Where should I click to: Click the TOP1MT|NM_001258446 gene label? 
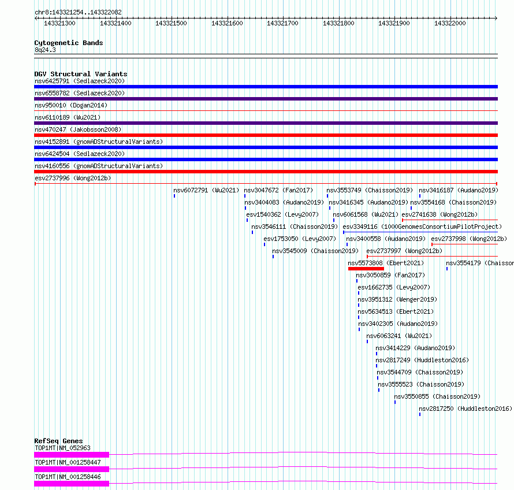coord(68,477)
